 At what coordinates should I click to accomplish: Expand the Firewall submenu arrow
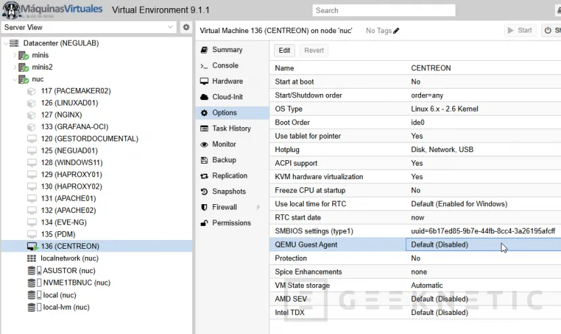[x=259, y=207]
